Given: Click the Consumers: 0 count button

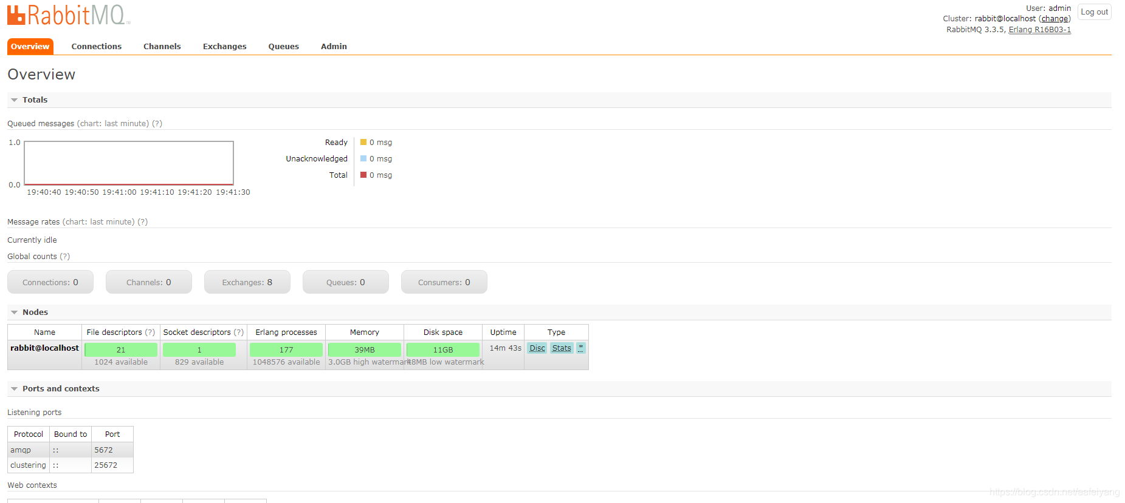Looking at the screenshot, I should pos(444,282).
